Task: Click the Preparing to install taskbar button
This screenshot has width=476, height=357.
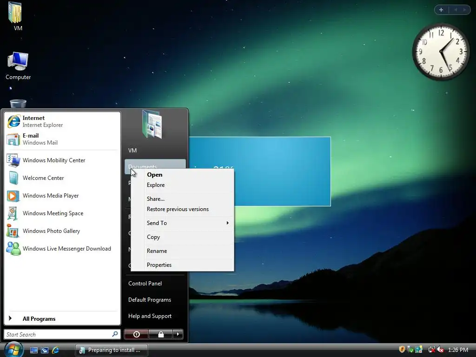Action: point(112,350)
